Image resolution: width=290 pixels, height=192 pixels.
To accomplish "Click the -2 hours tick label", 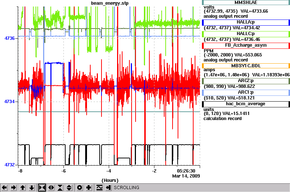I will coord(154,171).
